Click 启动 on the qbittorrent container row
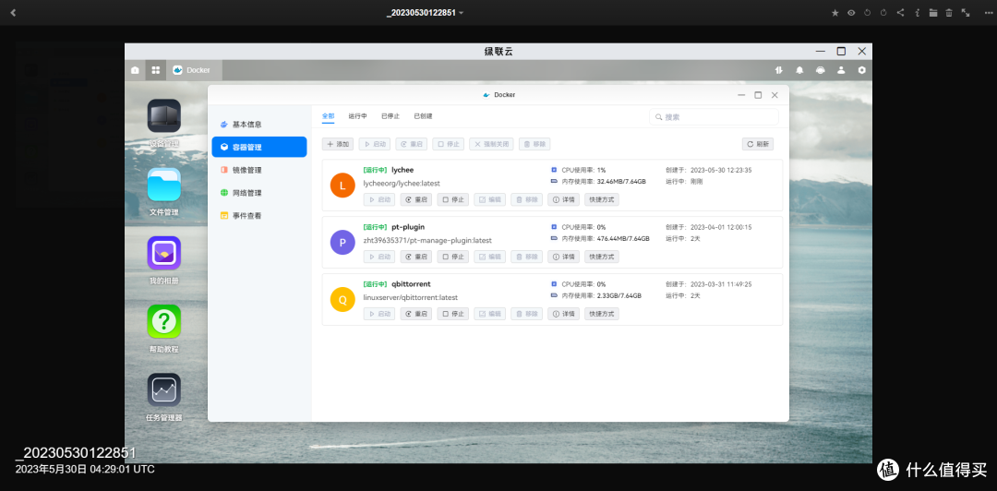997x491 pixels. pyautogui.click(x=379, y=314)
